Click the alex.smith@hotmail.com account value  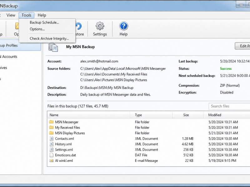point(99,61)
